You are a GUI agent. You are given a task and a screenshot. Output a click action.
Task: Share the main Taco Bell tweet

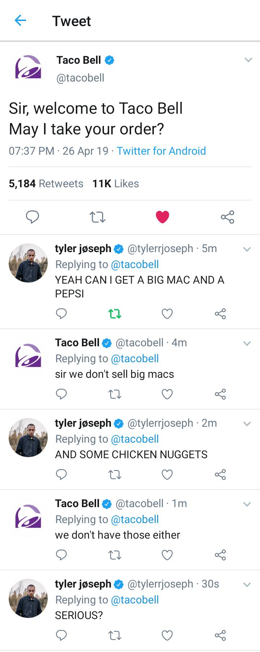227,217
